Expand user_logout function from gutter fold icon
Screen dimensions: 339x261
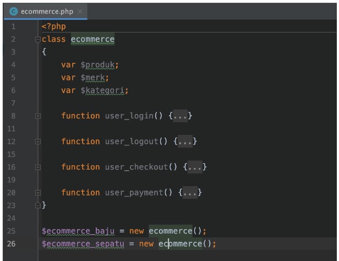pyautogui.click(x=37, y=142)
